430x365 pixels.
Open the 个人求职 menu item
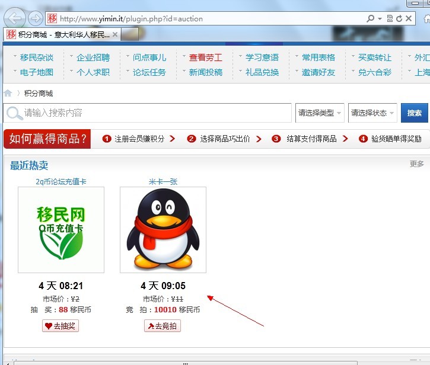pyautogui.click(x=93, y=72)
